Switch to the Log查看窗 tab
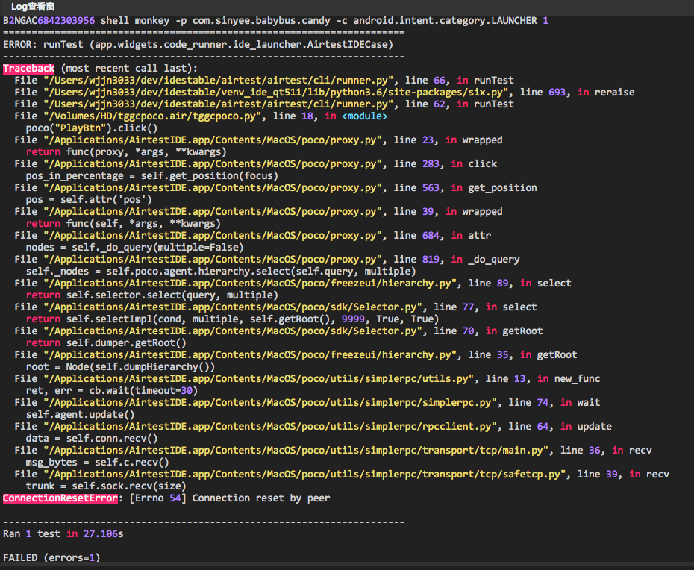The width and height of the screenshot is (694, 570). (x=34, y=7)
